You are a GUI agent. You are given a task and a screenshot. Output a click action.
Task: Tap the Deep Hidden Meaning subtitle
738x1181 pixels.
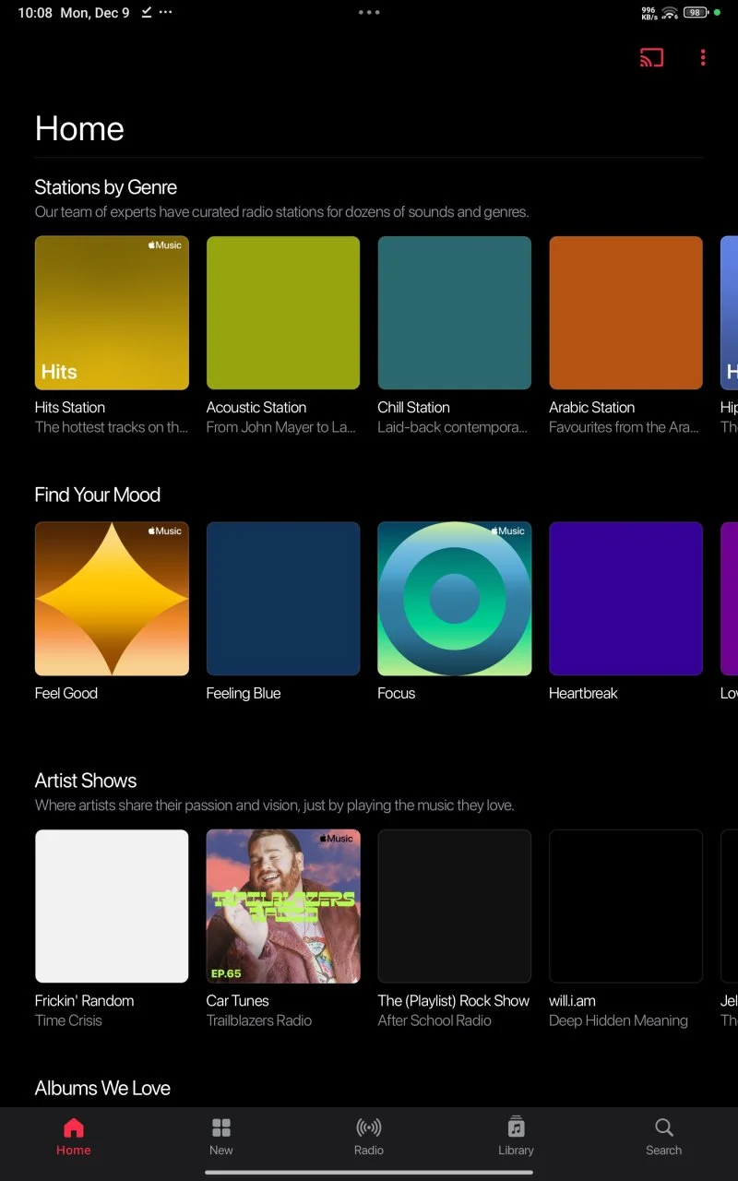click(x=619, y=1020)
